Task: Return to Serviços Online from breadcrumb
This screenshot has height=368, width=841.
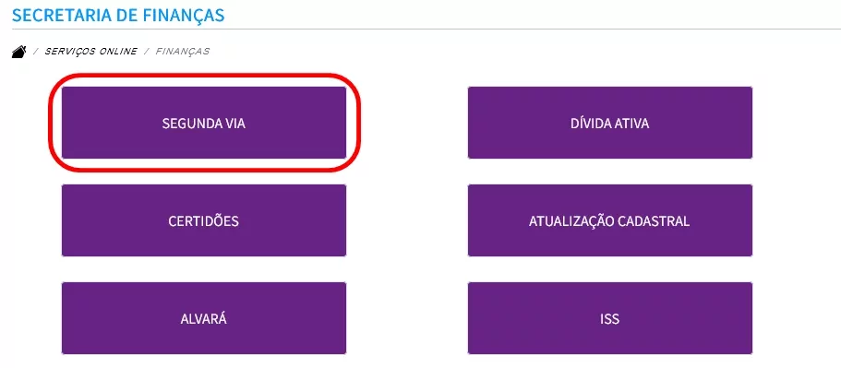Action: [90, 52]
